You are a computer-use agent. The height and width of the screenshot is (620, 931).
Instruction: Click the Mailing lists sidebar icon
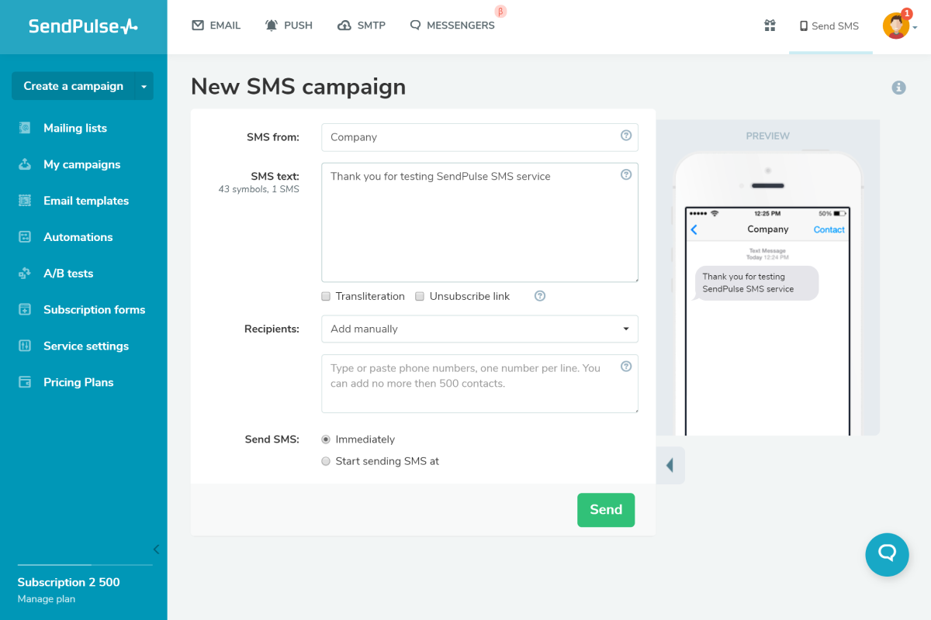[x=25, y=128]
